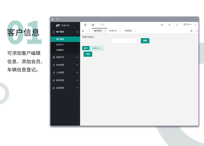Switch to the 会员办卡 tab

[x=113, y=31]
